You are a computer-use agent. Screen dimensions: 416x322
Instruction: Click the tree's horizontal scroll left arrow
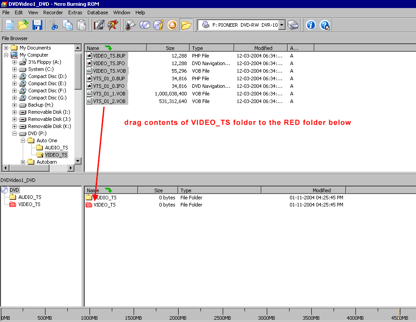6,168
